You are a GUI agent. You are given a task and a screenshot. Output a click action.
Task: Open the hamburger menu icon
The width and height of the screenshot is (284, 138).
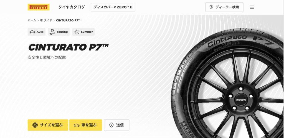(x=252, y=7)
